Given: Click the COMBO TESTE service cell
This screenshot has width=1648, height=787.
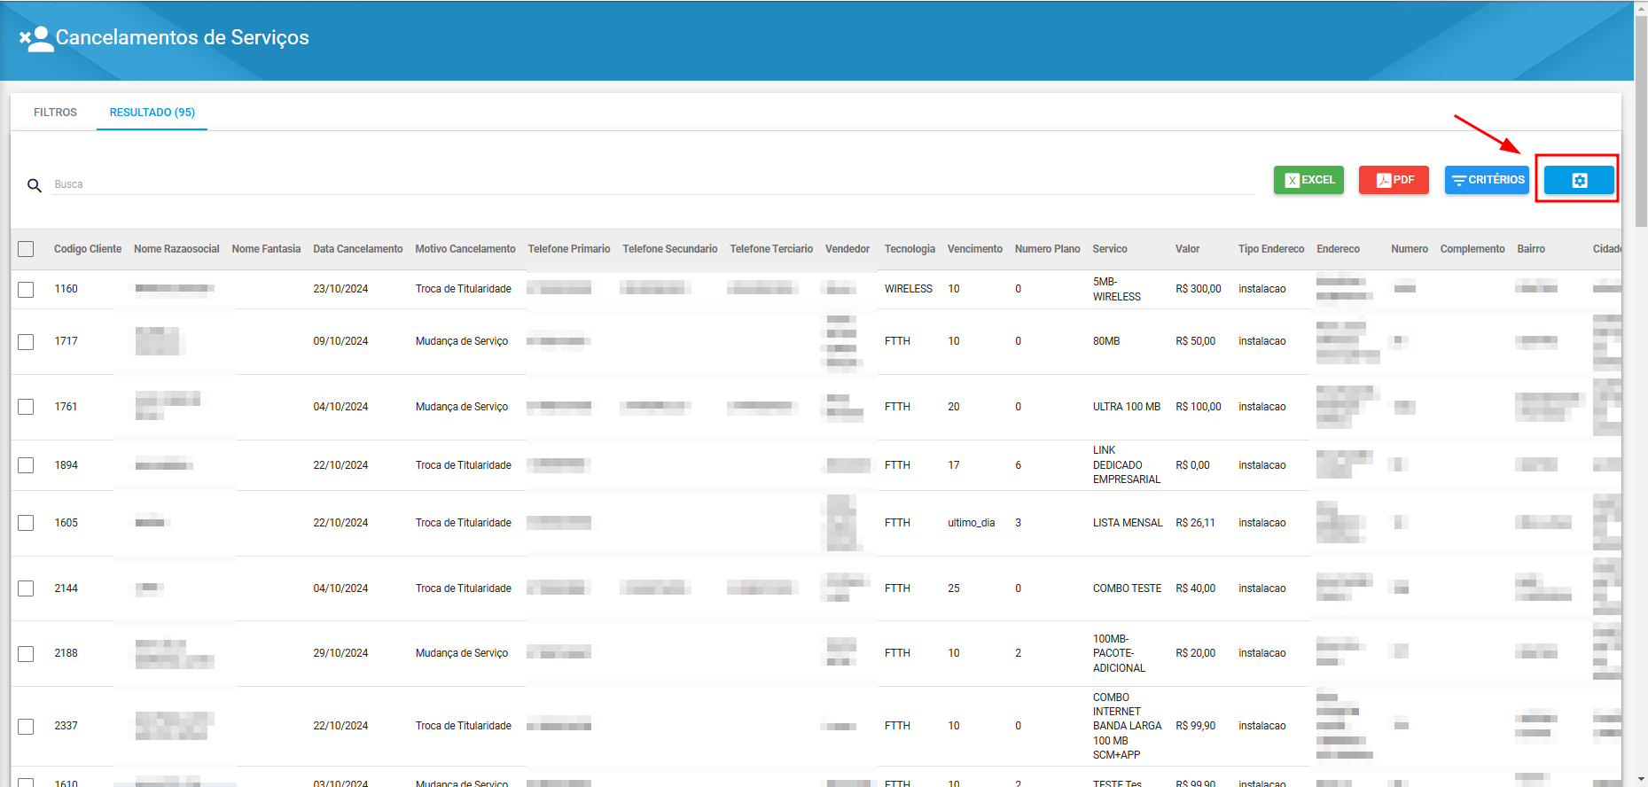Looking at the screenshot, I should point(1127,588).
